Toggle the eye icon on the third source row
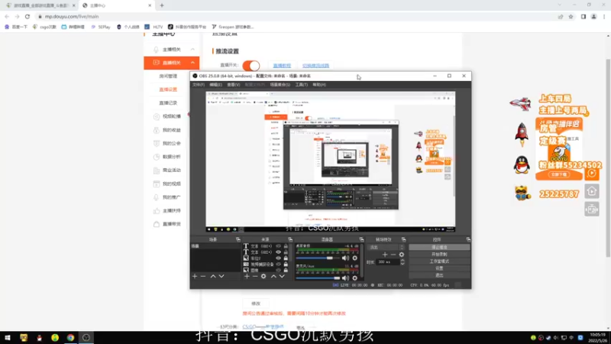This screenshot has height=344, width=611. coord(278,258)
